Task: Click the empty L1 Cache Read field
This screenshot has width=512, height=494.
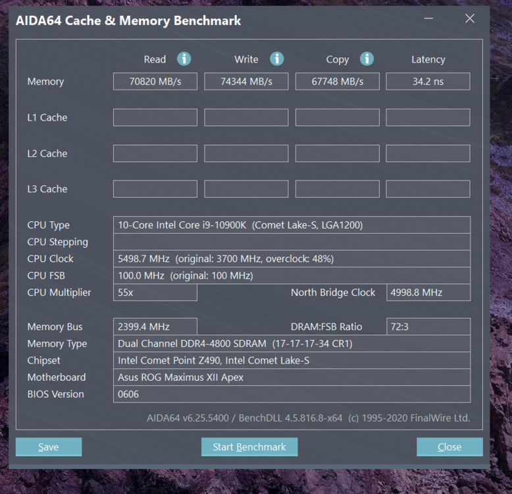Action: (x=155, y=117)
